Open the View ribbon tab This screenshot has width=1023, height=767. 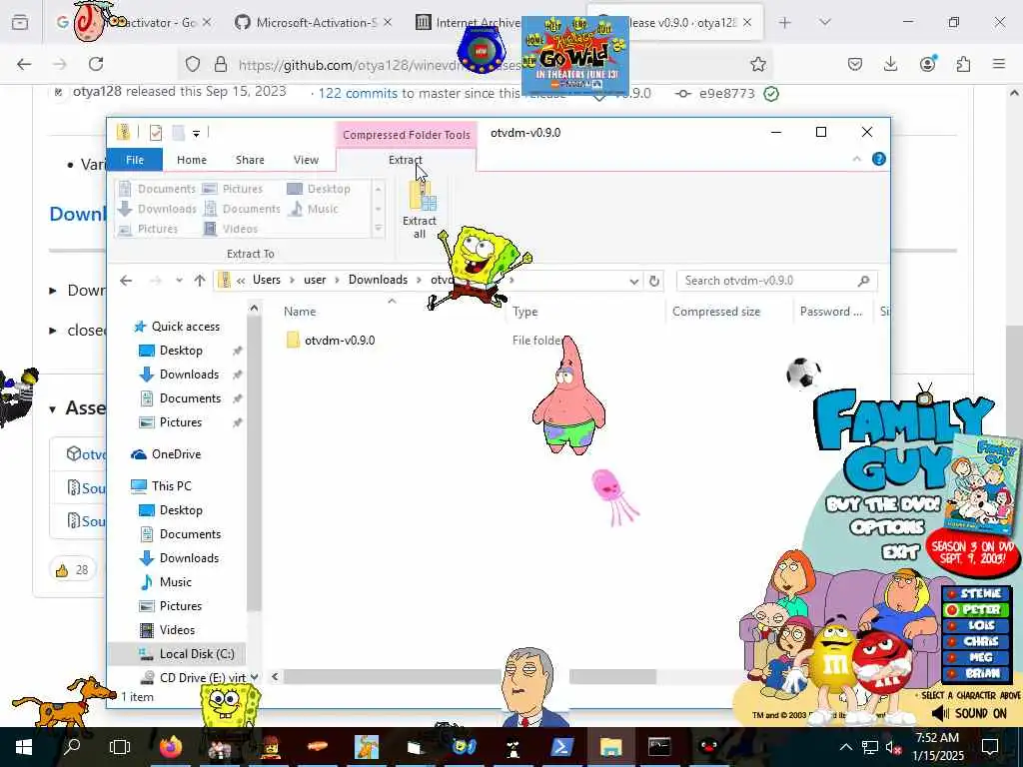(306, 160)
